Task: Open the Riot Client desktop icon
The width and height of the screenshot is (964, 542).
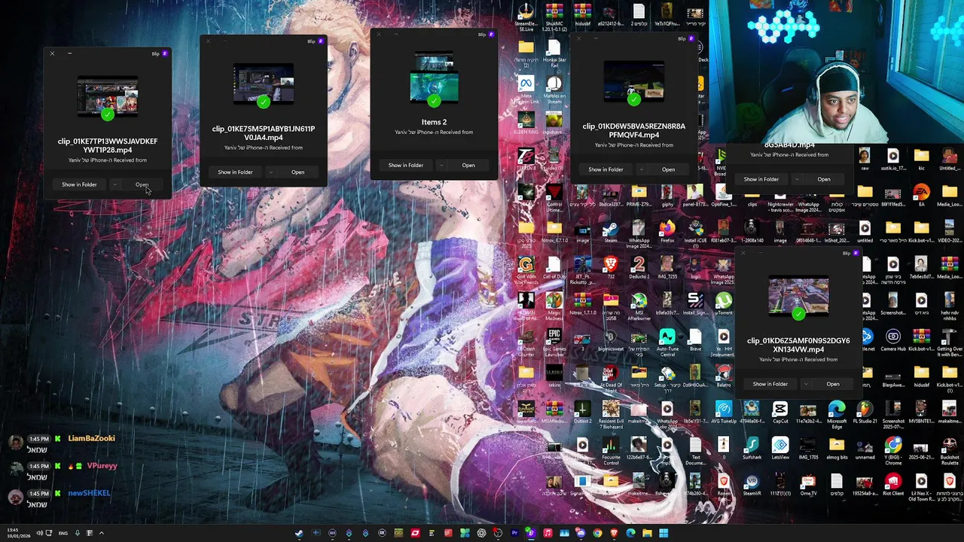Action: click(893, 484)
